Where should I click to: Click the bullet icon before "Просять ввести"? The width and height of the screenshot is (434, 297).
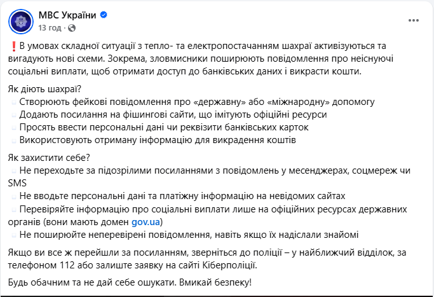click(14, 127)
